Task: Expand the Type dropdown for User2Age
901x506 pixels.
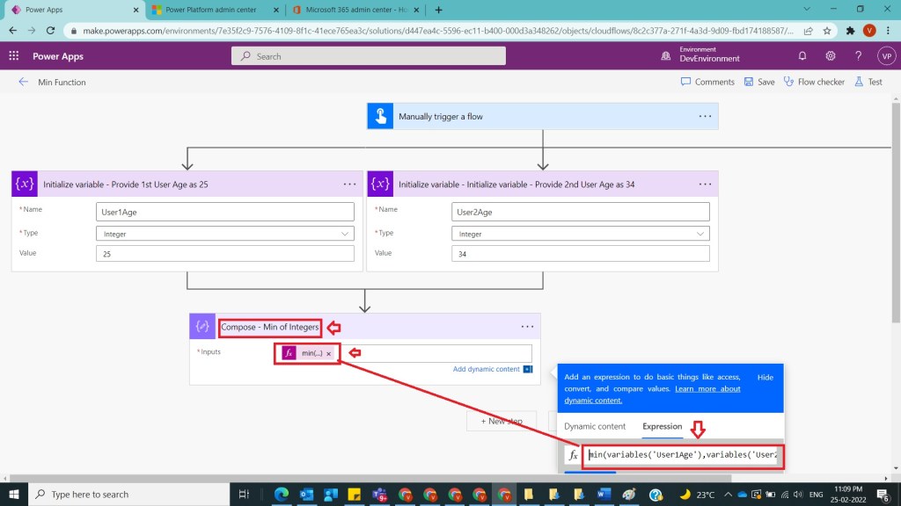Action: click(x=700, y=234)
